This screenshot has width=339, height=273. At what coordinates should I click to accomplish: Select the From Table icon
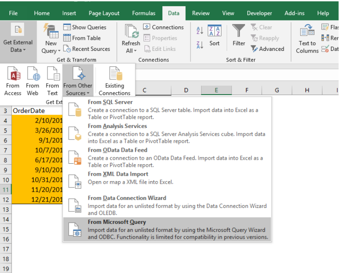[x=67, y=38]
